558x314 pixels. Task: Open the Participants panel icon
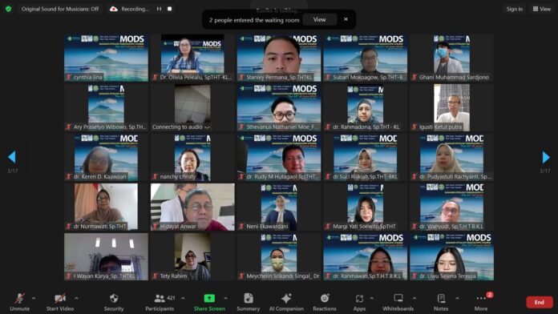coord(160,298)
